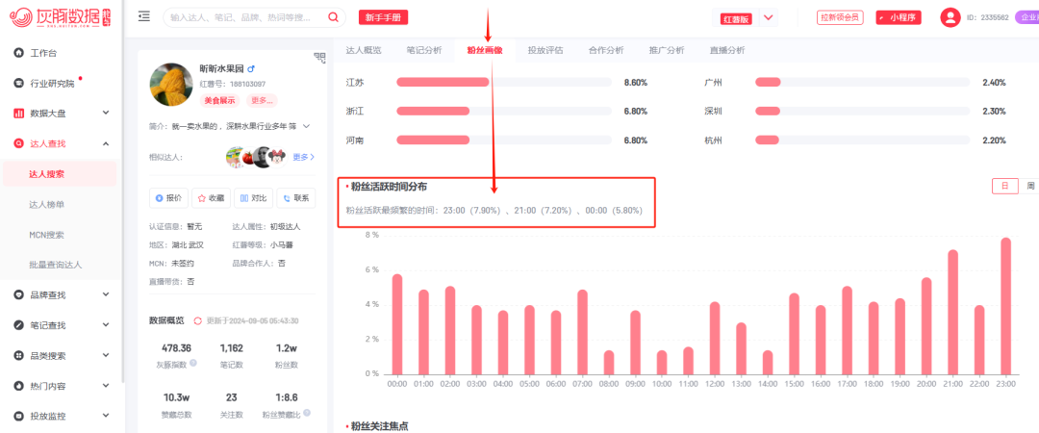1039x433 pixels.
Task: Click the refresh icon next to 数据概览
Action: (197, 321)
